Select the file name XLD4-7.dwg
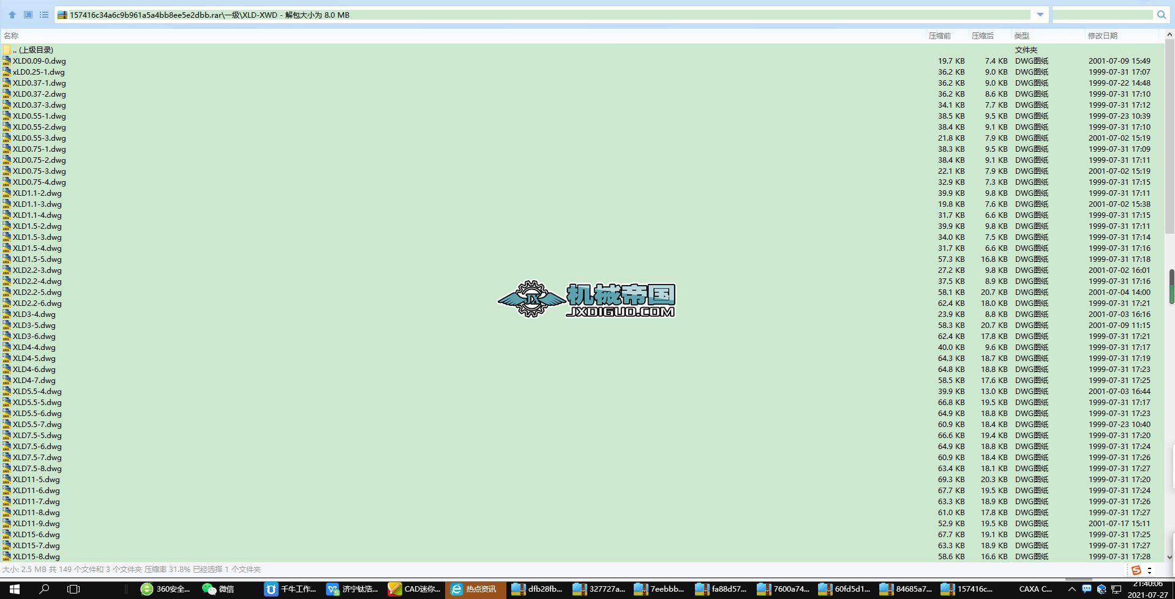The height and width of the screenshot is (599, 1175). tap(34, 380)
